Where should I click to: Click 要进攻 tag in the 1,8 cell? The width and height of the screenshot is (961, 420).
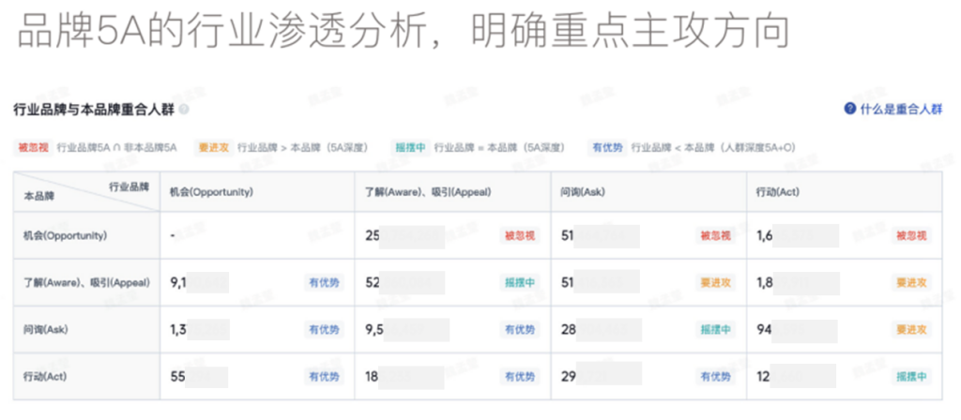911,282
